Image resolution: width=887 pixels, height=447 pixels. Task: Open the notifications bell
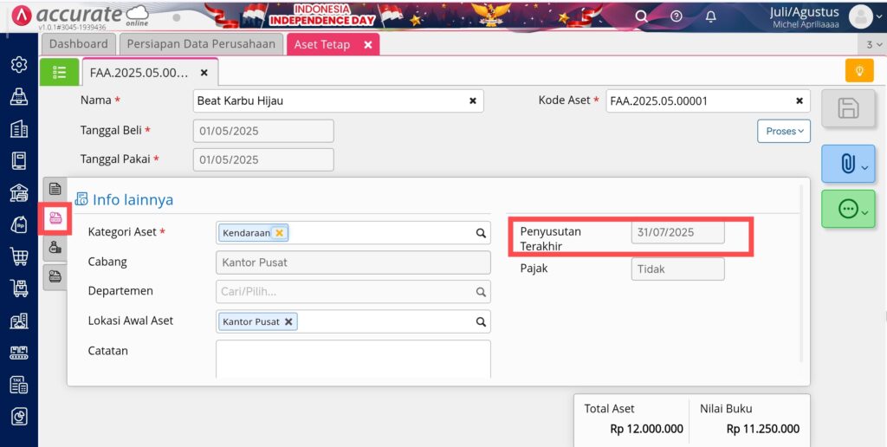click(711, 16)
